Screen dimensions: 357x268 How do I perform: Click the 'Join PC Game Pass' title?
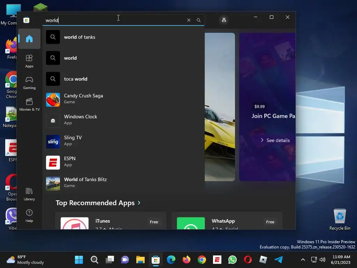(x=273, y=116)
